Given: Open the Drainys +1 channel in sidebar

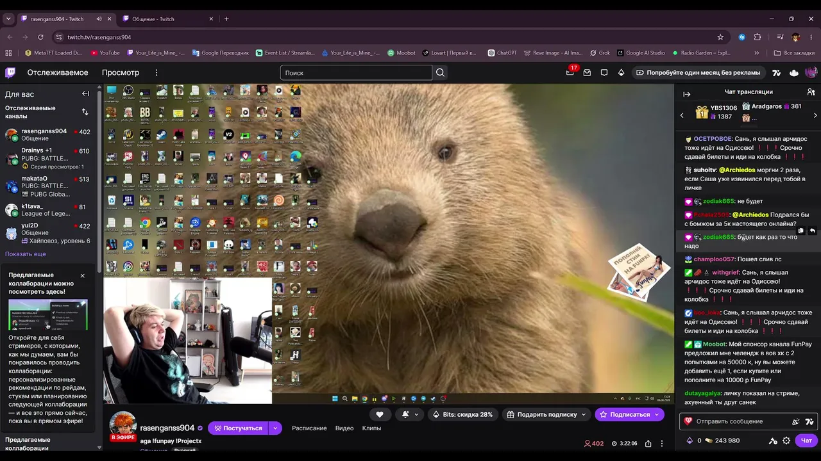Looking at the screenshot, I should coord(48,158).
